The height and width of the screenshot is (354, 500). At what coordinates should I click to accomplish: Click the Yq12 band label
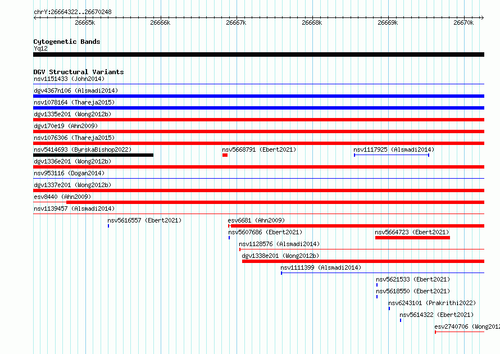40,48
